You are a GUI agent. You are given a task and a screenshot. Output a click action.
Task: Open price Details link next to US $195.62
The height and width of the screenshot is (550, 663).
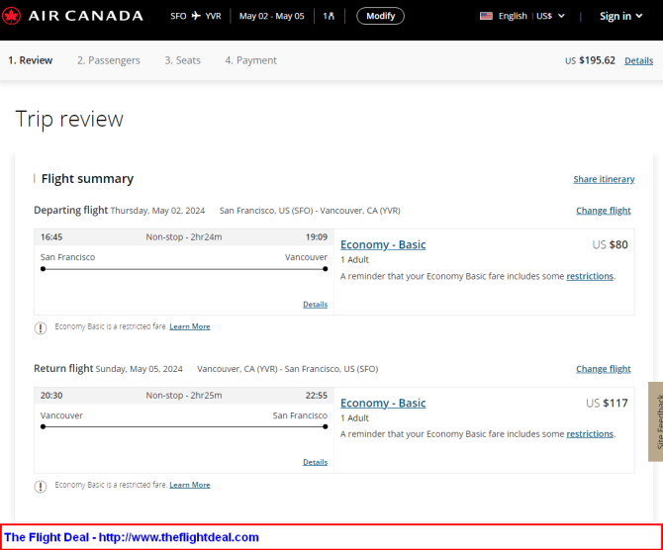click(638, 61)
